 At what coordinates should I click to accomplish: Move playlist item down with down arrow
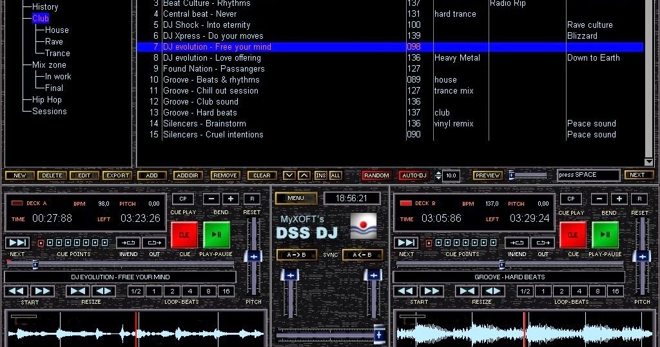(x=289, y=175)
